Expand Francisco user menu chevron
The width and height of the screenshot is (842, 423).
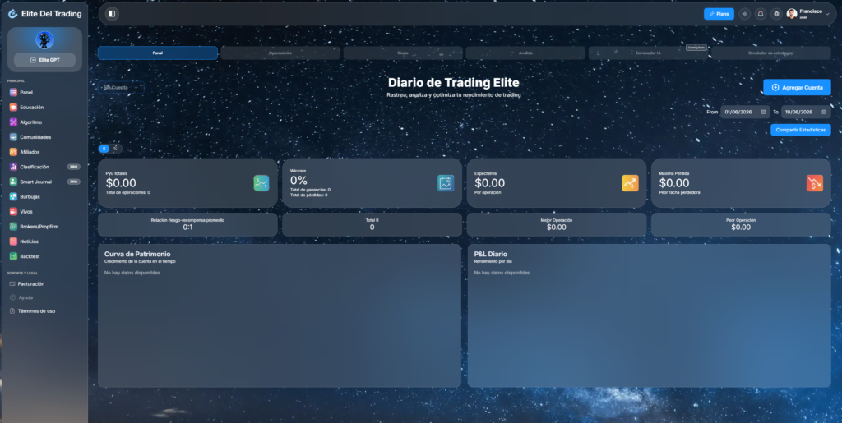coord(827,15)
